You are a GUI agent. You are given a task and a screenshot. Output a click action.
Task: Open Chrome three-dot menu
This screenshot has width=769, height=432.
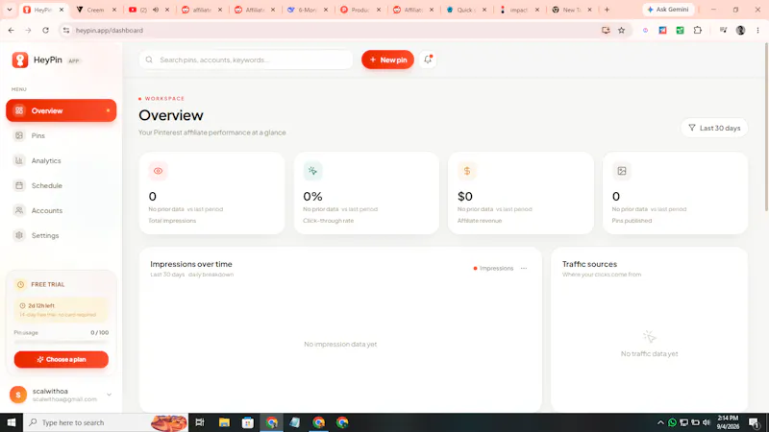click(x=757, y=31)
